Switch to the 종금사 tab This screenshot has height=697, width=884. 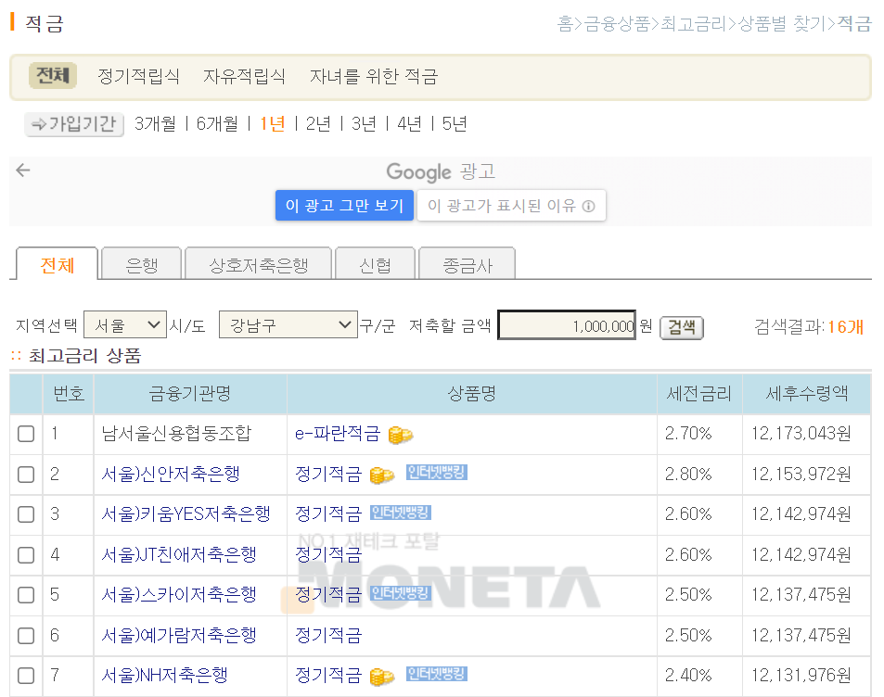pyautogui.click(x=468, y=264)
